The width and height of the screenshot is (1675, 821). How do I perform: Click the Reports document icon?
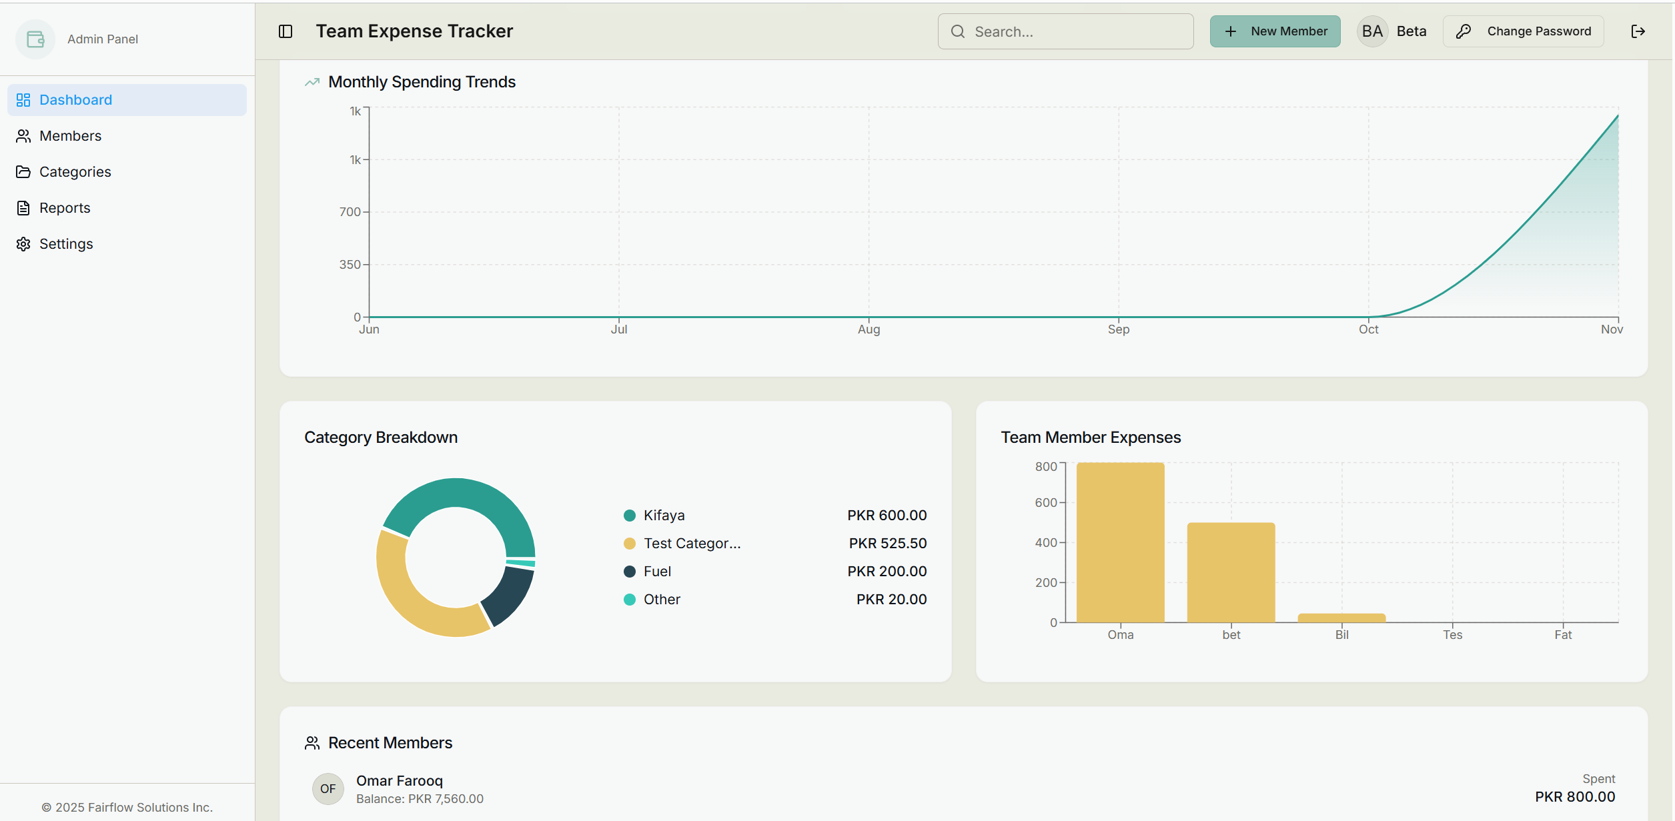[x=24, y=207]
